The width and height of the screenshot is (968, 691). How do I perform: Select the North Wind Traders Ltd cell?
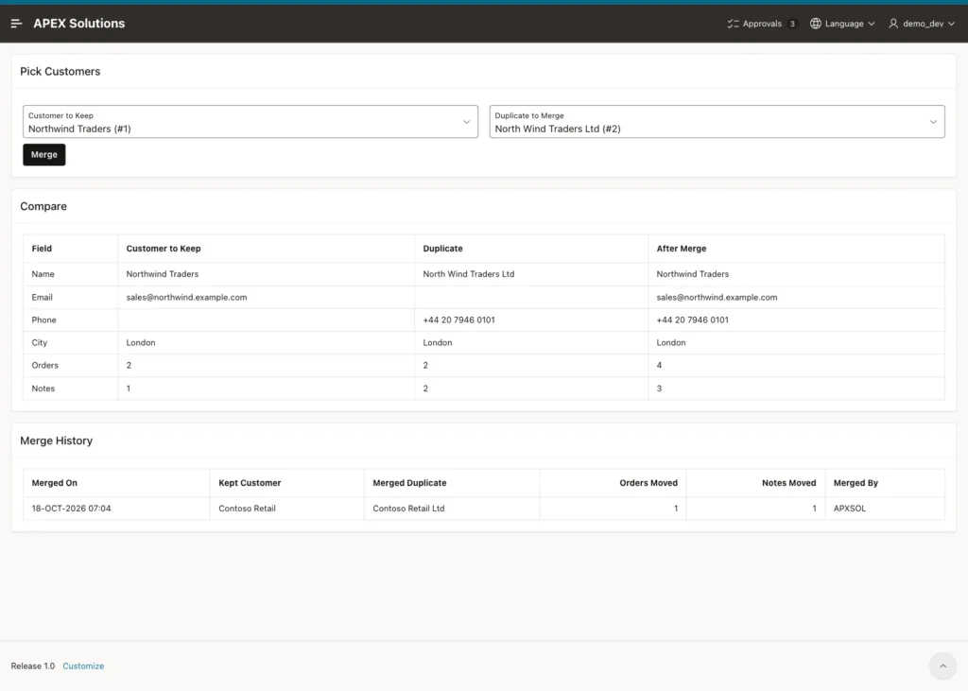(531, 274)
